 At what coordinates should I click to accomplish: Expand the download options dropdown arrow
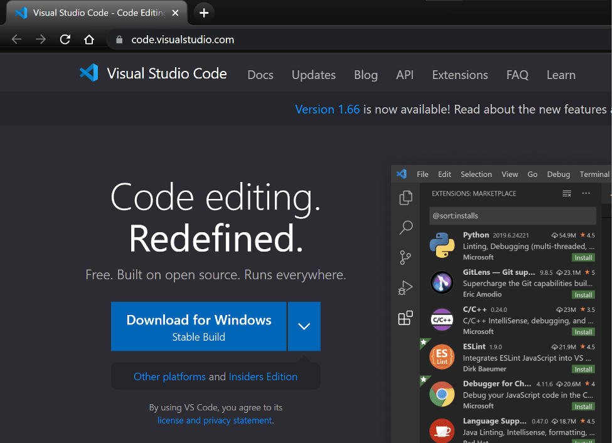(304, 326)
